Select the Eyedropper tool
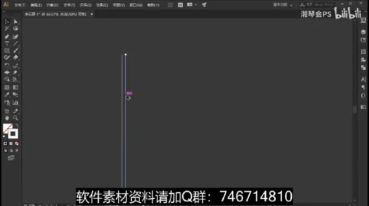 (x=7, y=94)
